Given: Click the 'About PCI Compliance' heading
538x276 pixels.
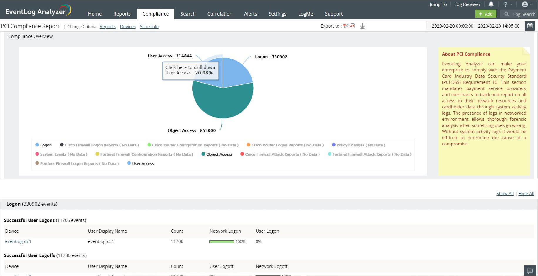Looking at the screenshot, I should [466, 54].
